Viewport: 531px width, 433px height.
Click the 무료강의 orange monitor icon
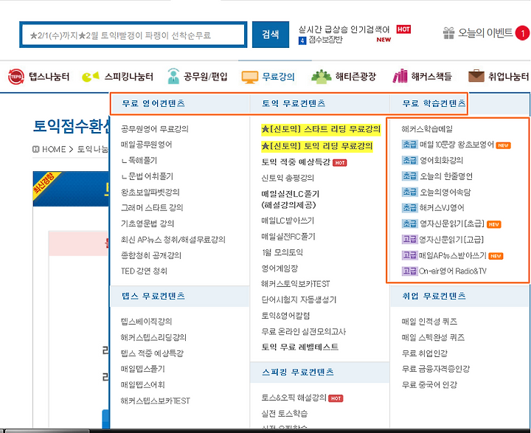point(250,77)
